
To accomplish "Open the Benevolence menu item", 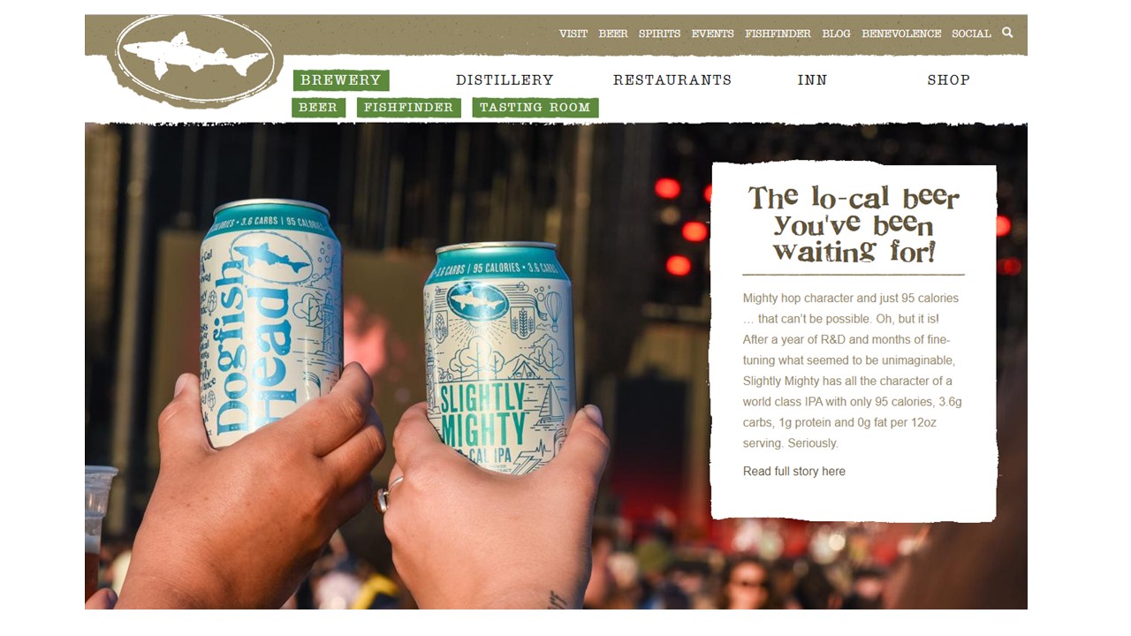I will (901, 34).
